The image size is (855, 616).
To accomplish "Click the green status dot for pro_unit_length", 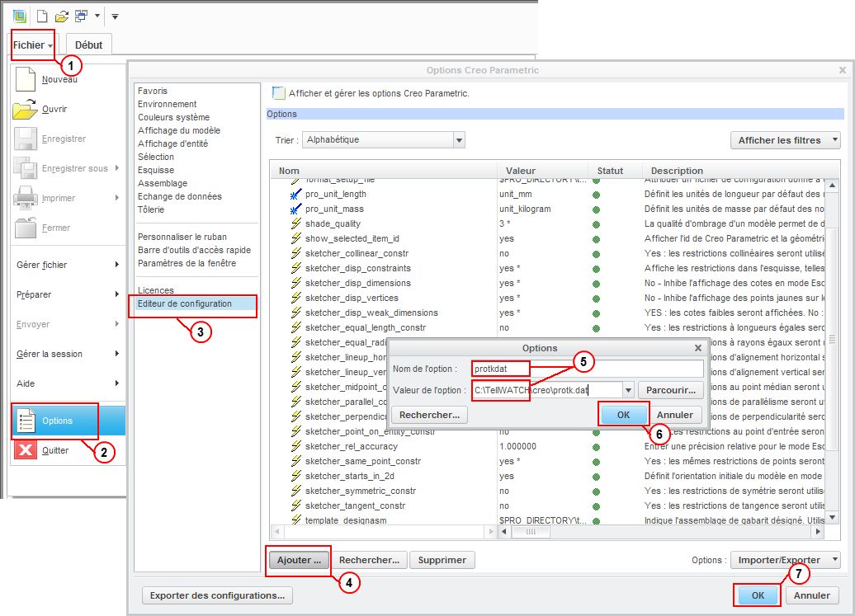I will click(596, 195).
